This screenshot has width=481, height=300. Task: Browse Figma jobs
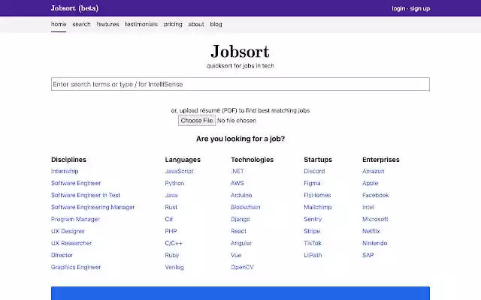tap(312, 183)
